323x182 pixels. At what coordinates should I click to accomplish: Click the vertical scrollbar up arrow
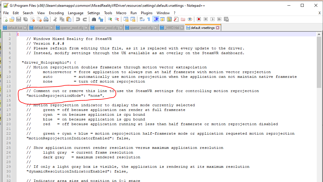[x=319, y=34]
